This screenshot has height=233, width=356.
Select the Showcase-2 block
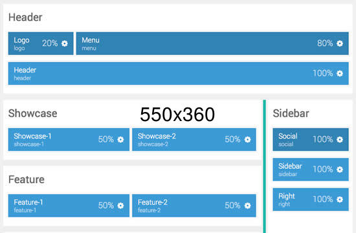click(x=194, y=139)
